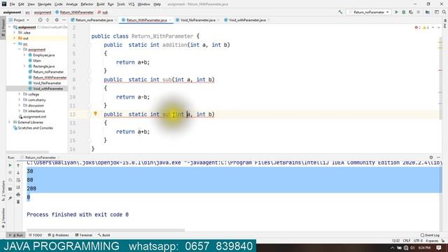Screen dimensions: 448x252
Task: Open the TODO tool window
Action: tap(36, 235)
